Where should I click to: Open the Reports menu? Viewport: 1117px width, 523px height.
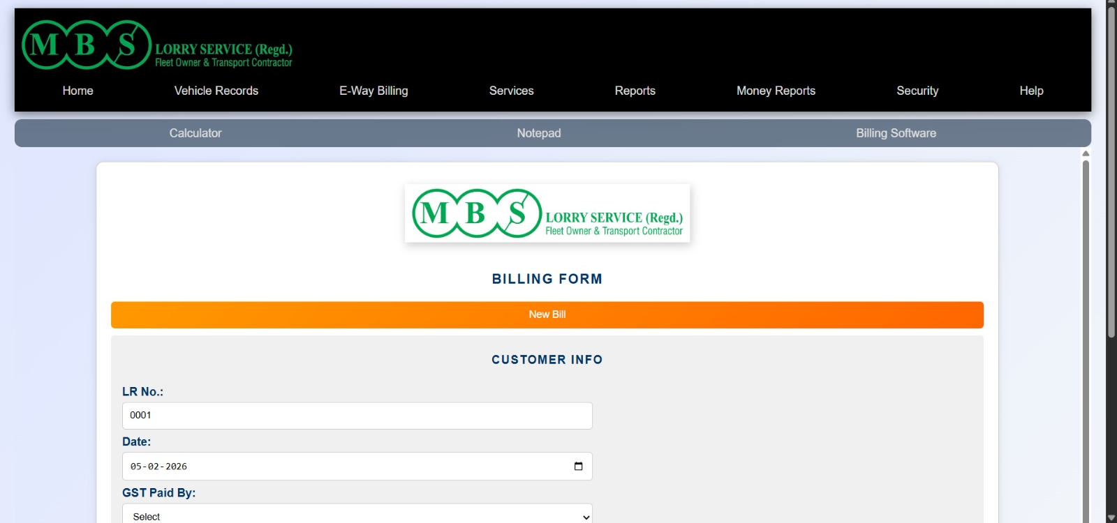635,91
